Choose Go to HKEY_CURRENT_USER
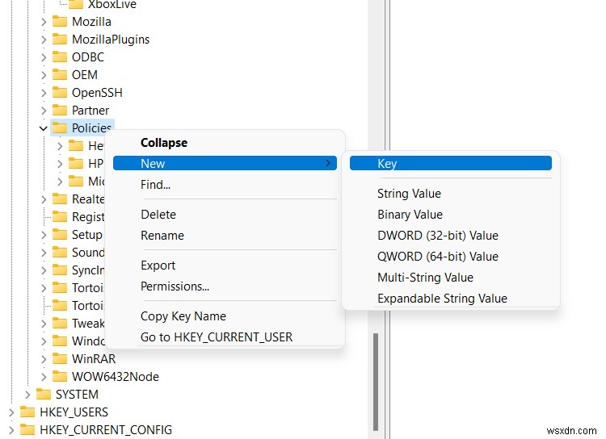 point(225,337)
